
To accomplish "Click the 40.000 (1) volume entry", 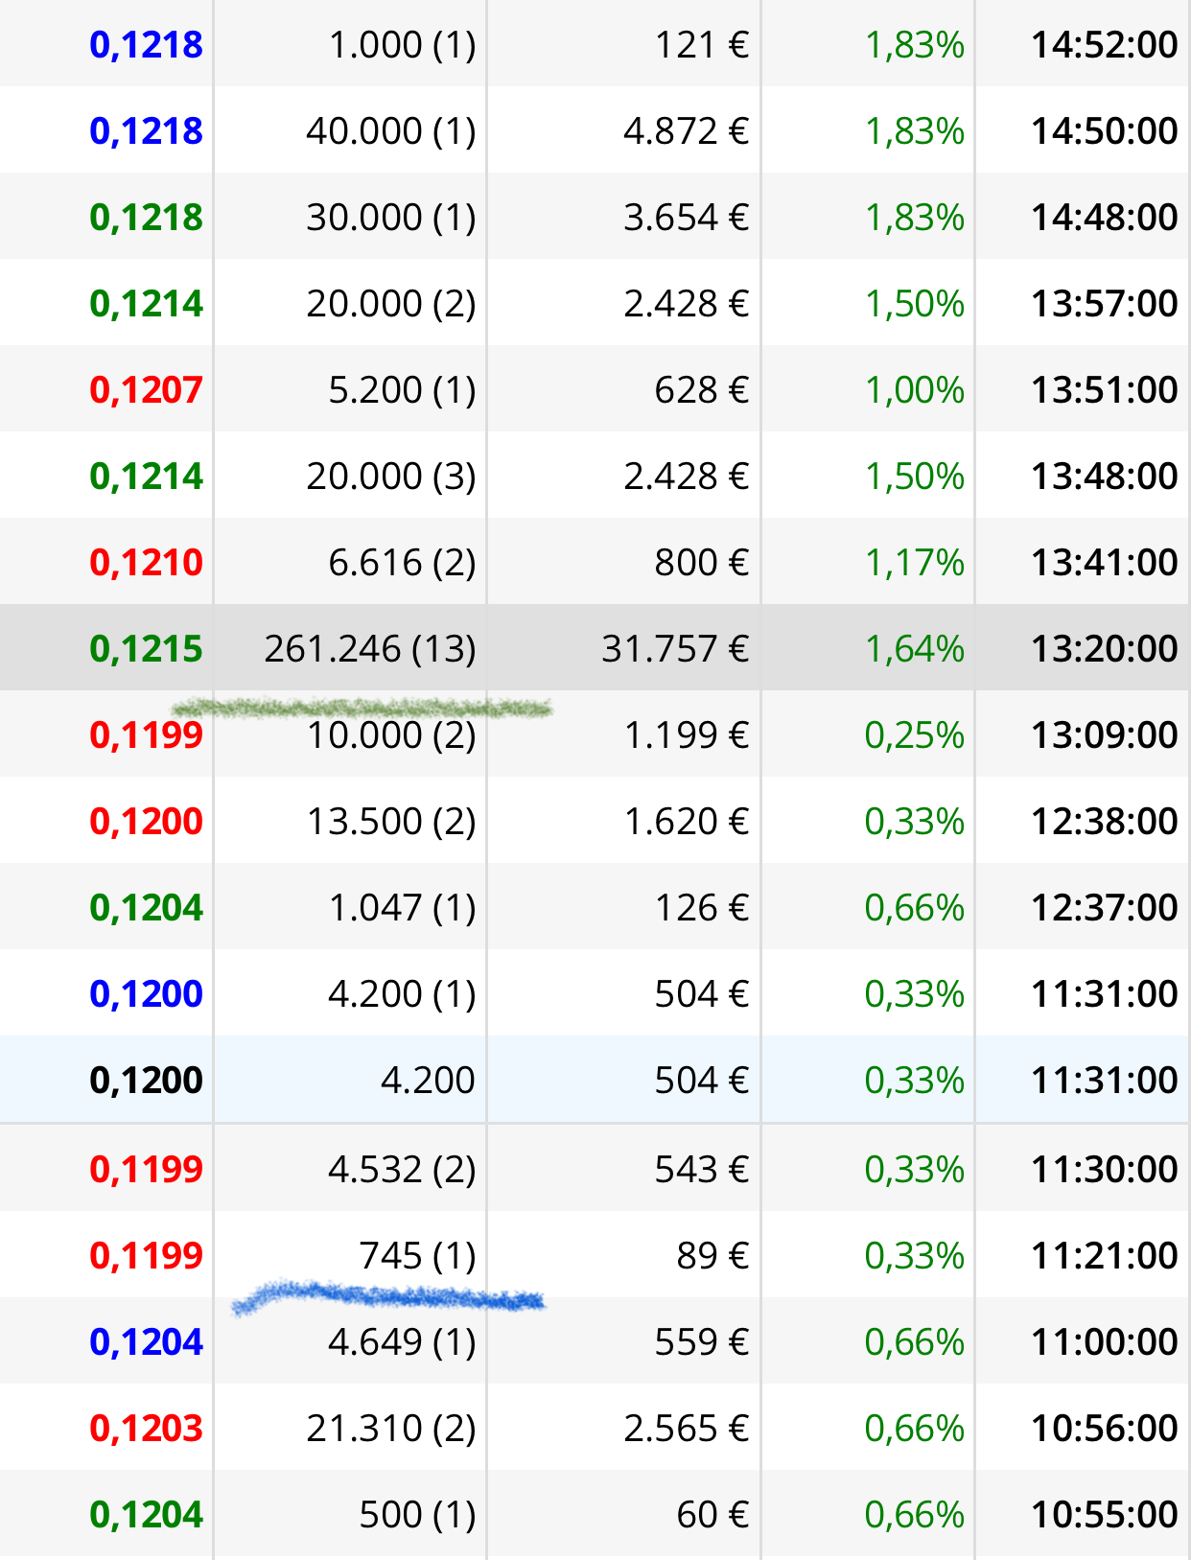I will point(391,130).
